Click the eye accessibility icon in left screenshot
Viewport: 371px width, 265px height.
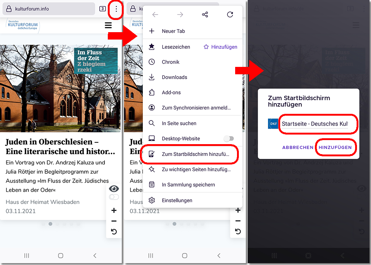(114, 189)
